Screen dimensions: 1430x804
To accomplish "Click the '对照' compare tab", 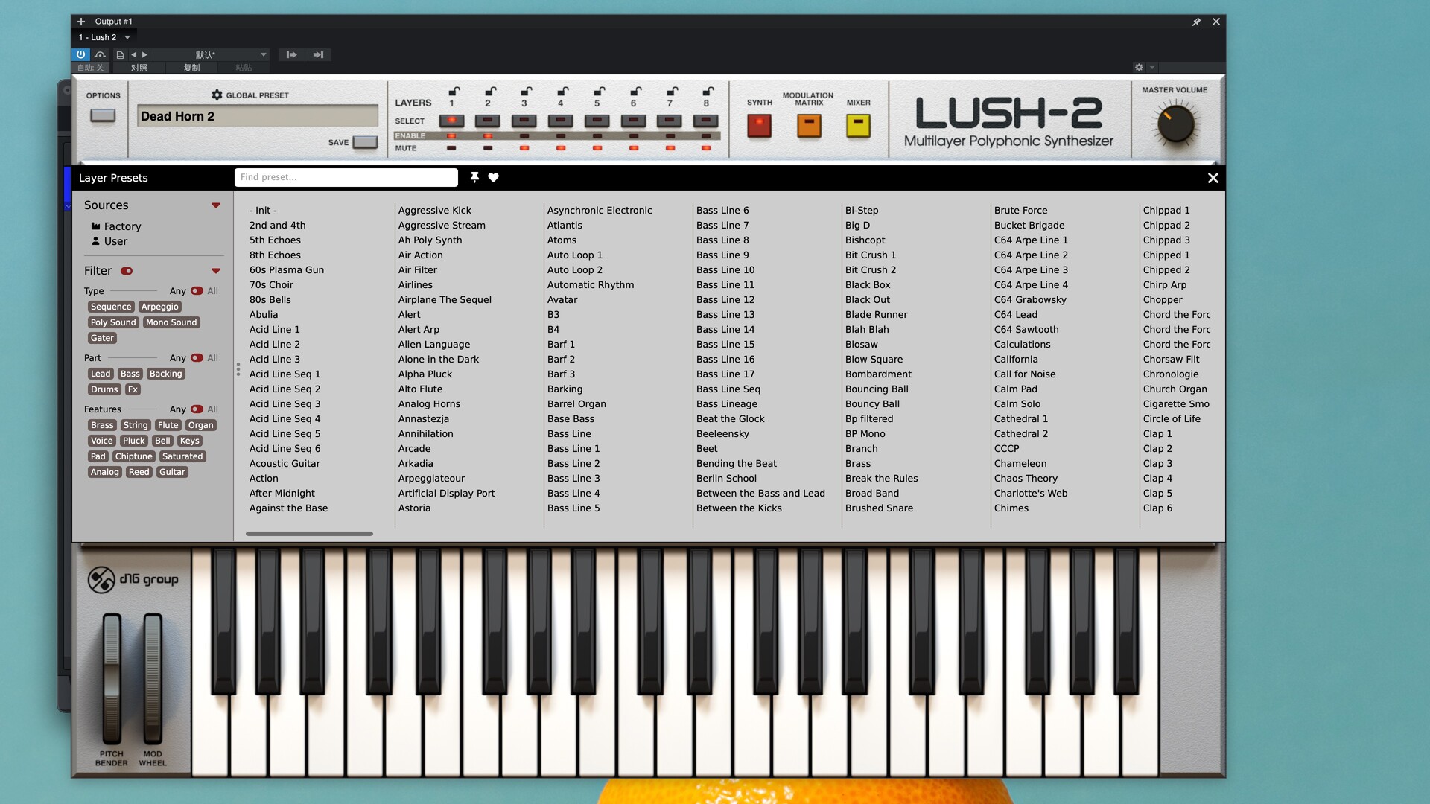I will coord(139,68).
